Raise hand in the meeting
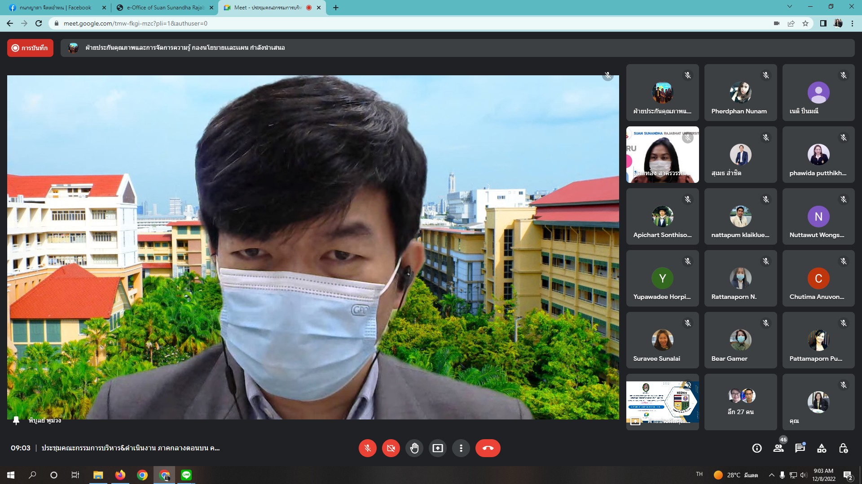Viewport: 862px width, 484px height. (414, 448)
